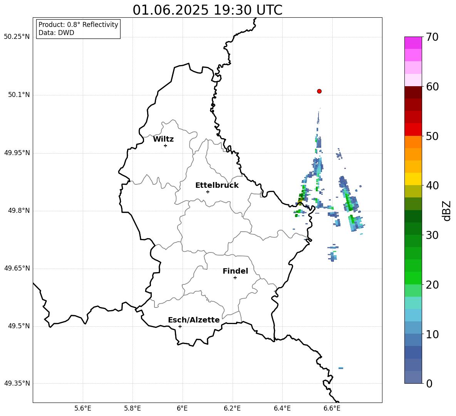The width and height of the screenshot is (456, 416).
Task: Click the 20 tick on the colorbar
Action: click(x=432, y=285)
